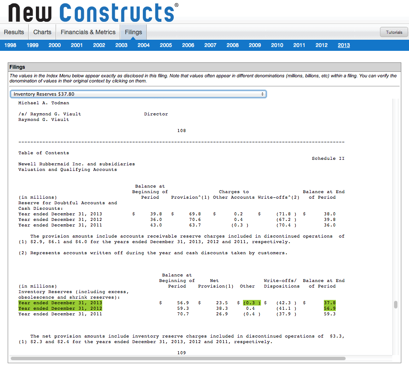Select year 2009 filing
409x376 pixels.
tap(255, 45)
